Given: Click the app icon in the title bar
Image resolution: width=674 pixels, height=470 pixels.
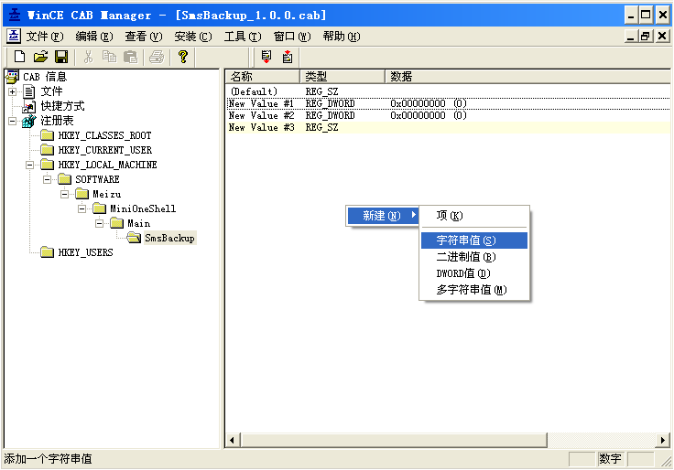Looking at the screenshot, I should pos(14,15).
